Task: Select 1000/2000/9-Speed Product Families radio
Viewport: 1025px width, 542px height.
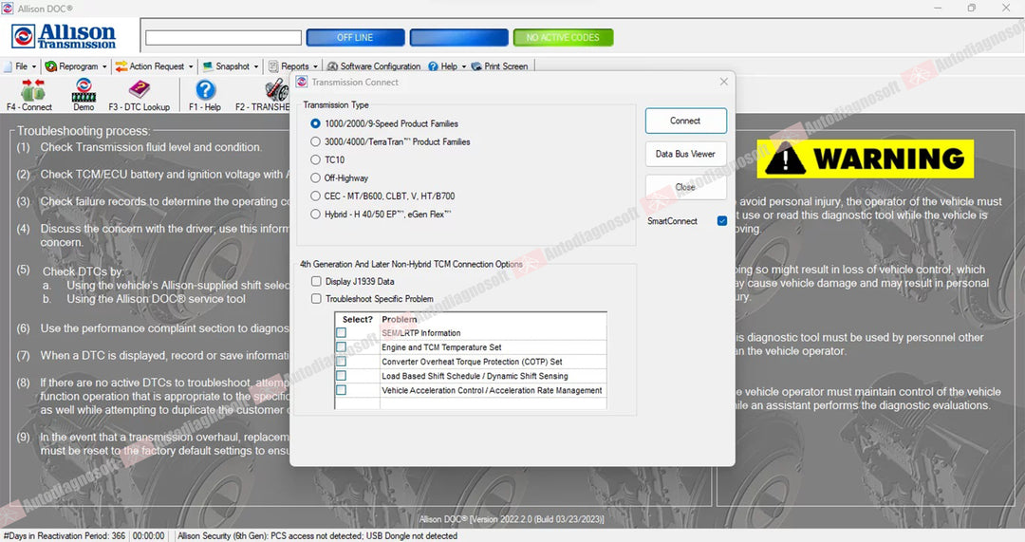Action: [316, 123]
